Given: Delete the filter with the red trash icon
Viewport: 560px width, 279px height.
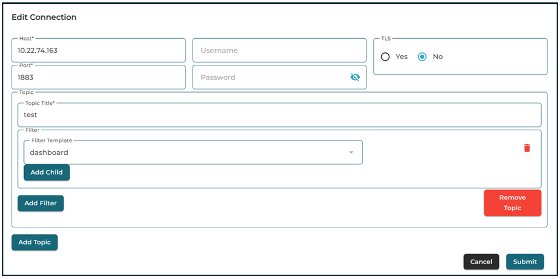Looking at the screenshot, I should tap(527, 148).
